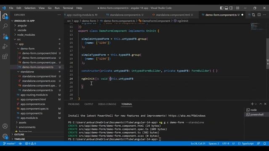Open Explorer more actions ellipsis

59,15
